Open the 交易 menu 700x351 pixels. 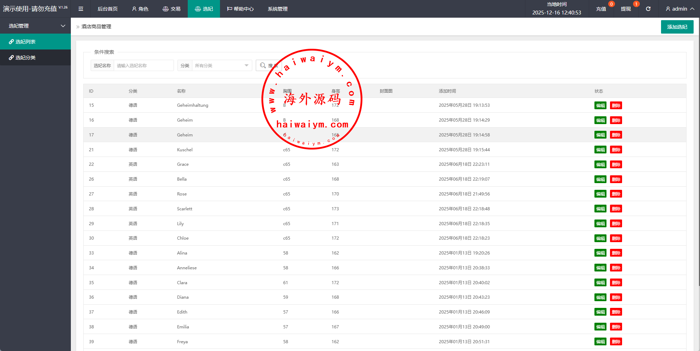[171, 9]
